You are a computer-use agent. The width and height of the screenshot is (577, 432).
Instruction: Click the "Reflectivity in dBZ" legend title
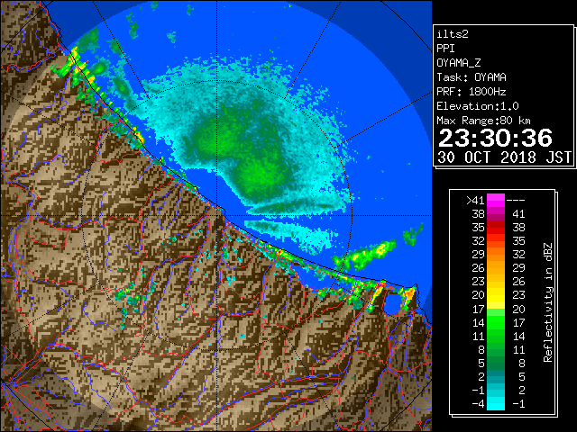[x=548, y=302]
